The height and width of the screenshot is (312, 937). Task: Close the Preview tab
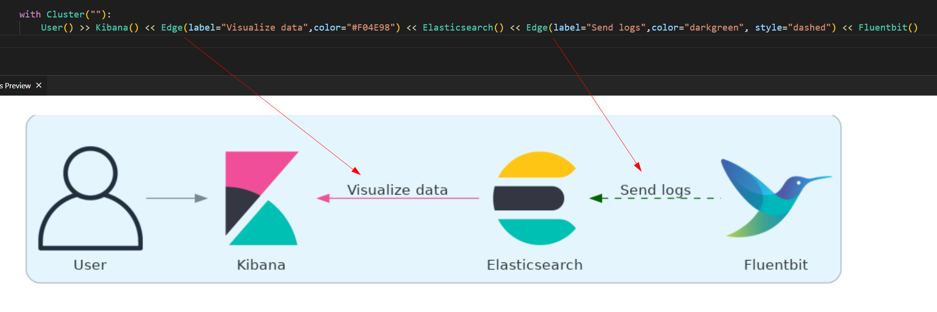39,85
